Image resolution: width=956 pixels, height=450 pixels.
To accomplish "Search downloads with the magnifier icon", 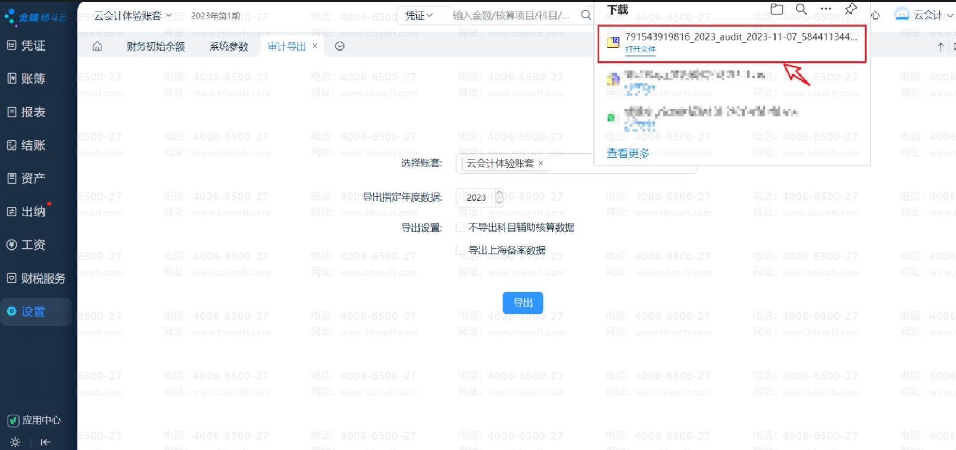I will (x=801, y=9).
